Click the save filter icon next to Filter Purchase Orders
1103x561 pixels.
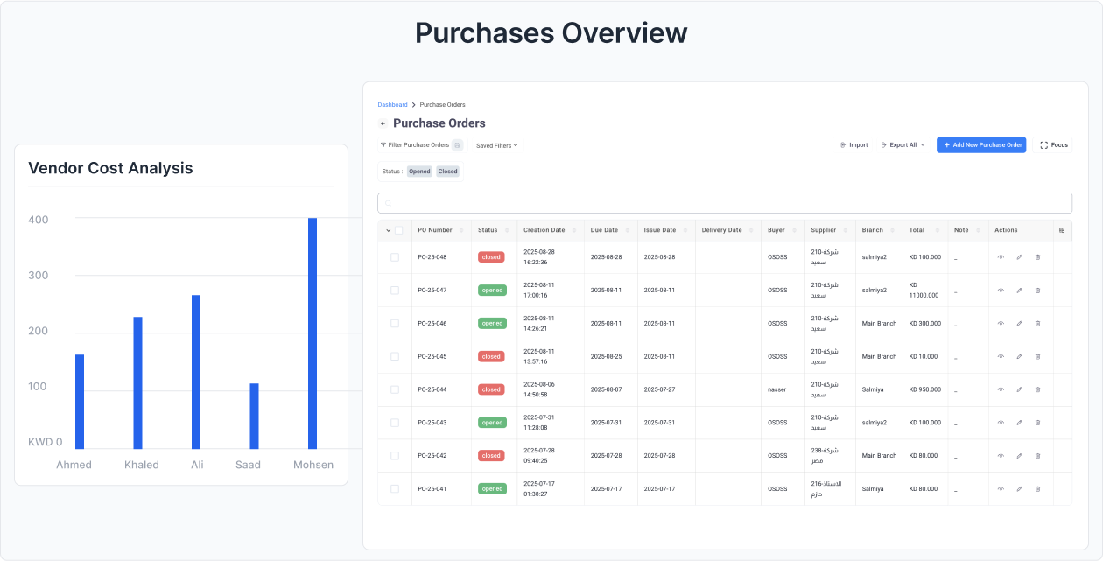point(457,145)
